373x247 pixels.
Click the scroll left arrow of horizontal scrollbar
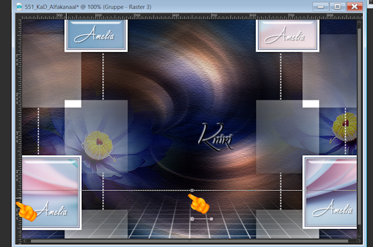point(24,241)
